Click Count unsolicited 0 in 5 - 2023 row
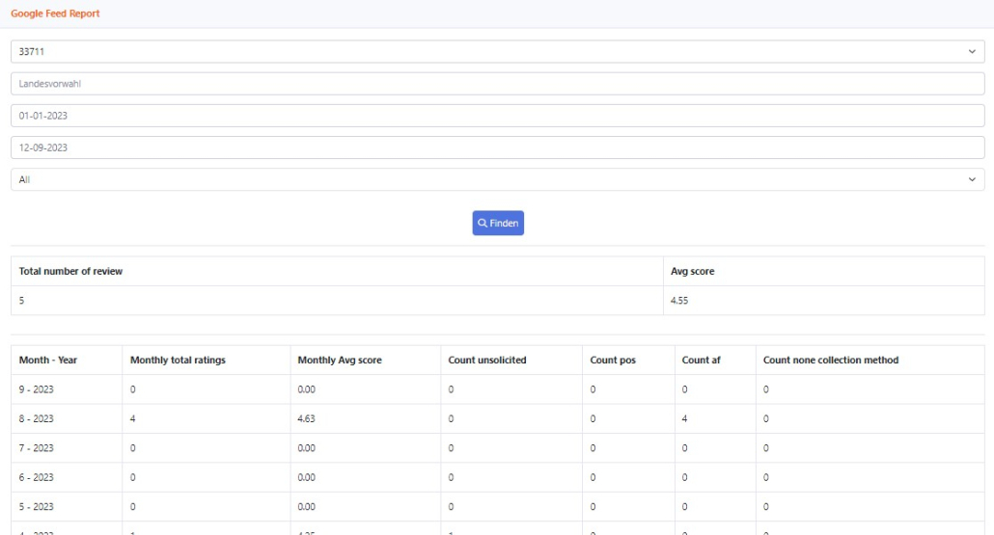The height and width of the screenshot is (535, 994). coord(451,506)
